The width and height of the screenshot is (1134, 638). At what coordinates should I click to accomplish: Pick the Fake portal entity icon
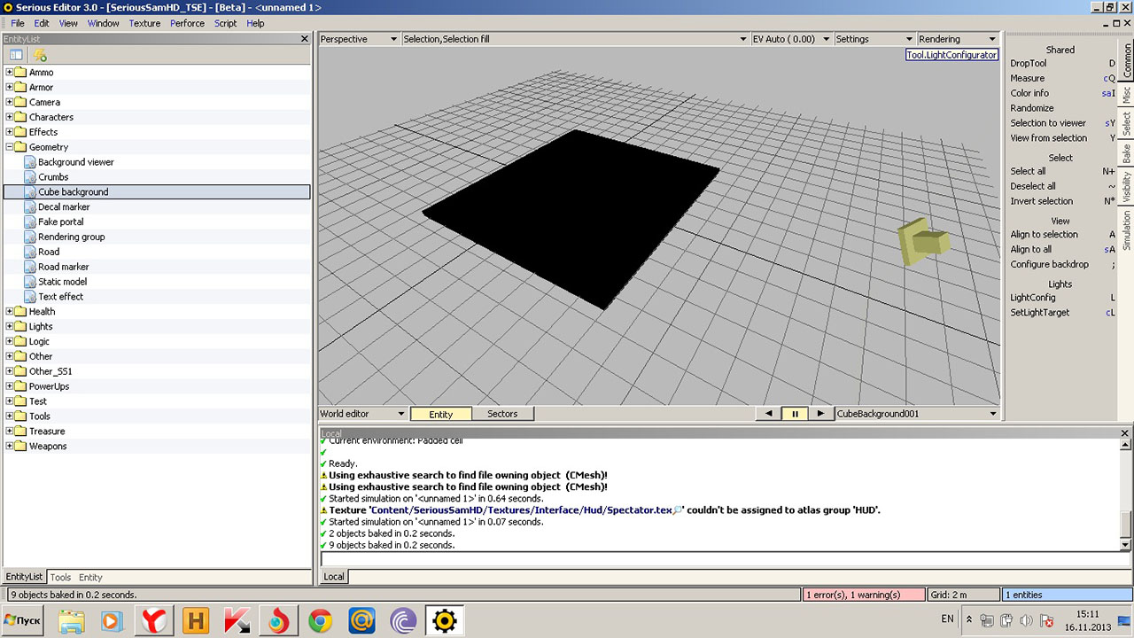[x=30, y=222]
